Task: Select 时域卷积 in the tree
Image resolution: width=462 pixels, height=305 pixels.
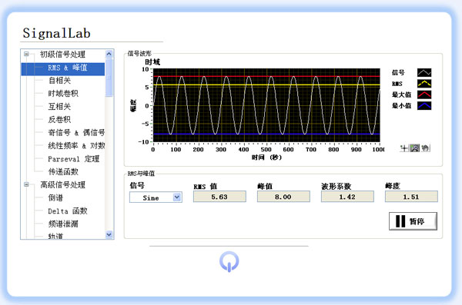Action: (x=63, y=94)
